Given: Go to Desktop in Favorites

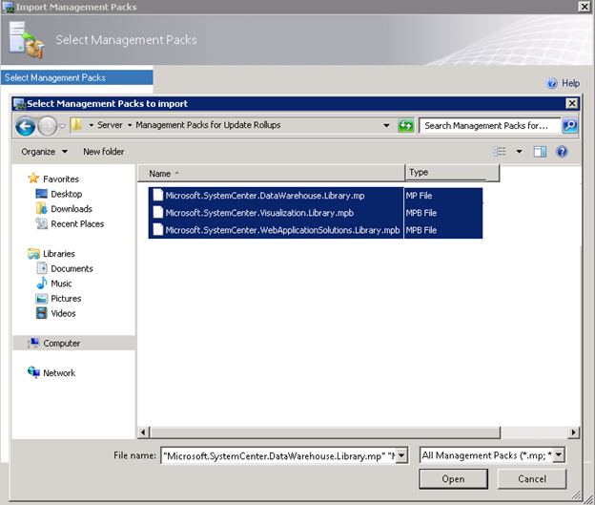Looking at the screenshot, I should coord(67,194).
